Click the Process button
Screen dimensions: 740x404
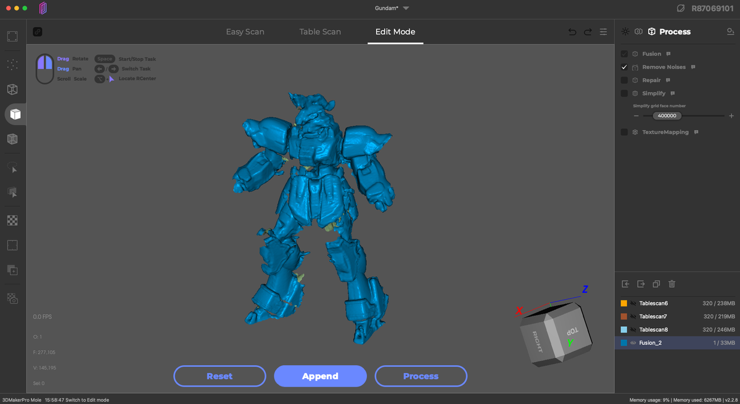pyautogui.click(x=421, y=376)
